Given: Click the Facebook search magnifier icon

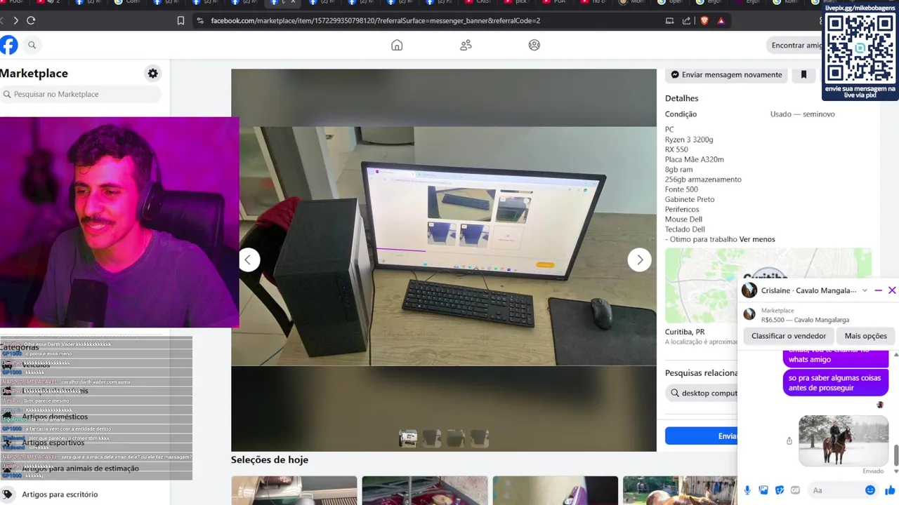Looking at the screenshot, I should [x=32, y=45].
